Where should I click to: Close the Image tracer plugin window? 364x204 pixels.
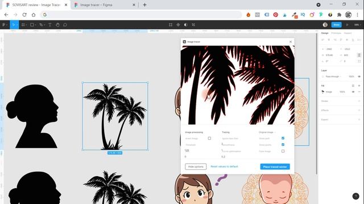pyautogui.click(x=291, y=42)
